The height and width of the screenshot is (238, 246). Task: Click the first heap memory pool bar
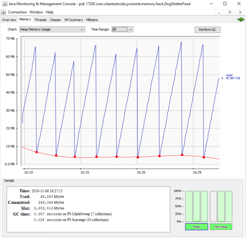(x=189, y=206)
